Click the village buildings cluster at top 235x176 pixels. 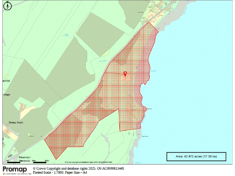point(157,12)
